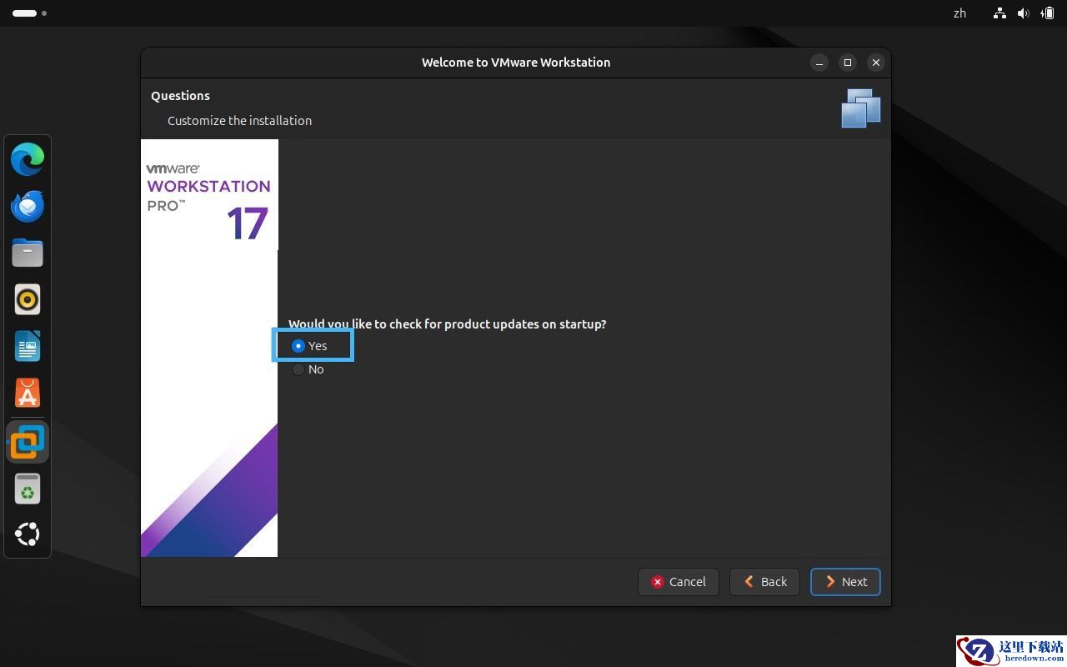Maximize the VMware Workstation window

pos(848,63)
